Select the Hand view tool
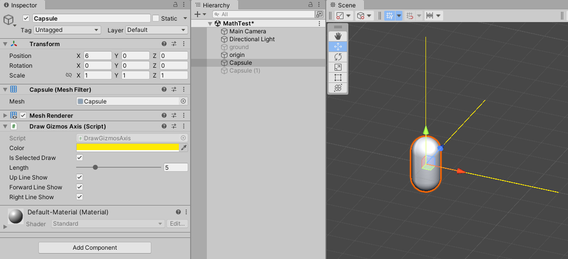Image resolution: width=568 pixels, height=259 pixels. pos(338,36)
